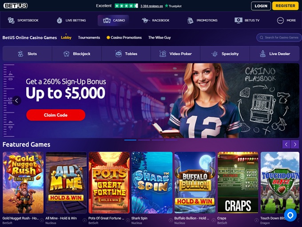This screenshot has width=302, height=227.
Task: Open the Sportsbook nav tab
Action: coord(23,20)
